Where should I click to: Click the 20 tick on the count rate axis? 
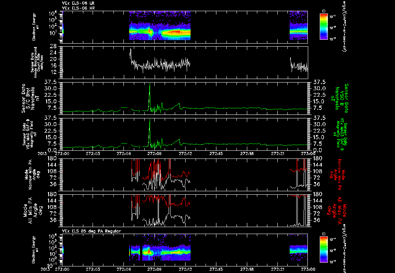[53, 59]
